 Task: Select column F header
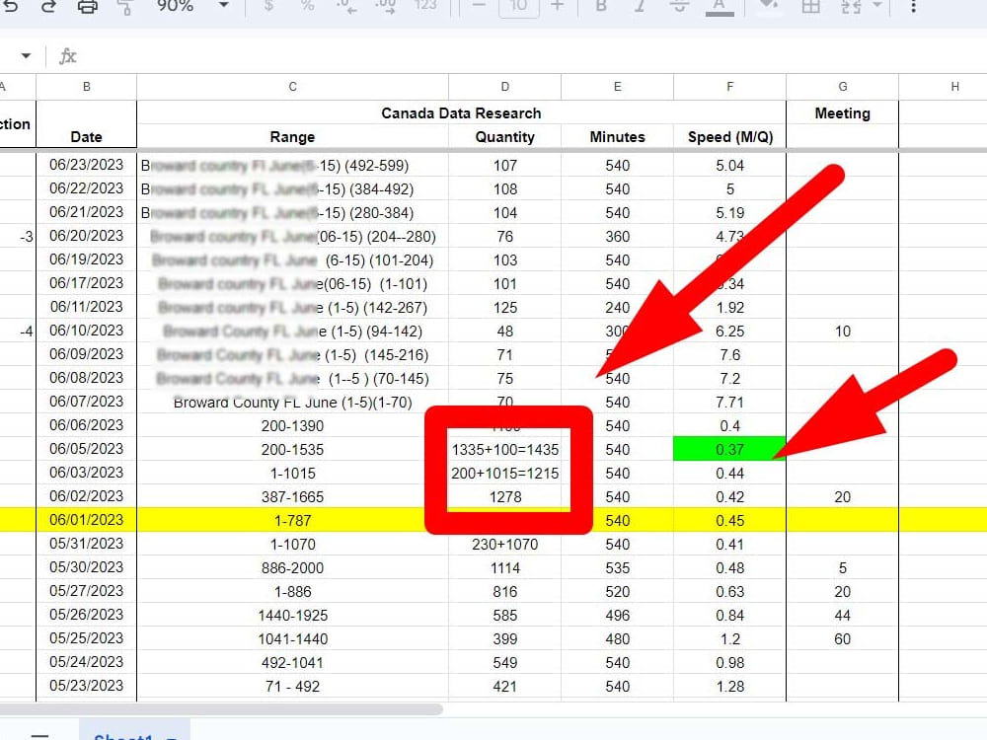click(x=729, y=87)
